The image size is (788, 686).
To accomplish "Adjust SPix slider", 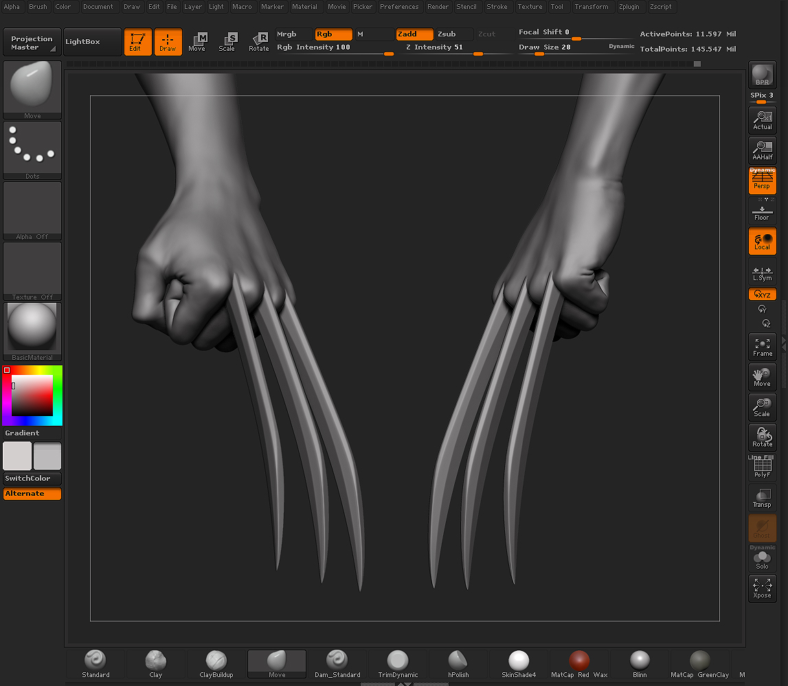I will [x=763, y=97].
